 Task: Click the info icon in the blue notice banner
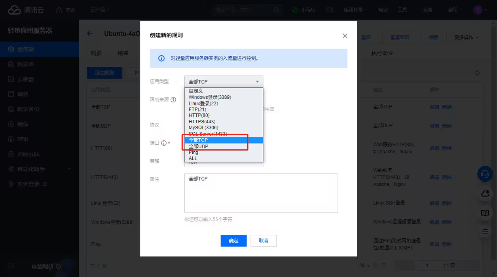pos(161,58)
